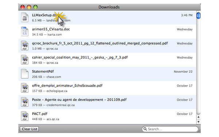The height and width of the screenshot is (137, 219).
Task: Select the arimen55_CVisarta.doc file name
Action: (51, 29)
